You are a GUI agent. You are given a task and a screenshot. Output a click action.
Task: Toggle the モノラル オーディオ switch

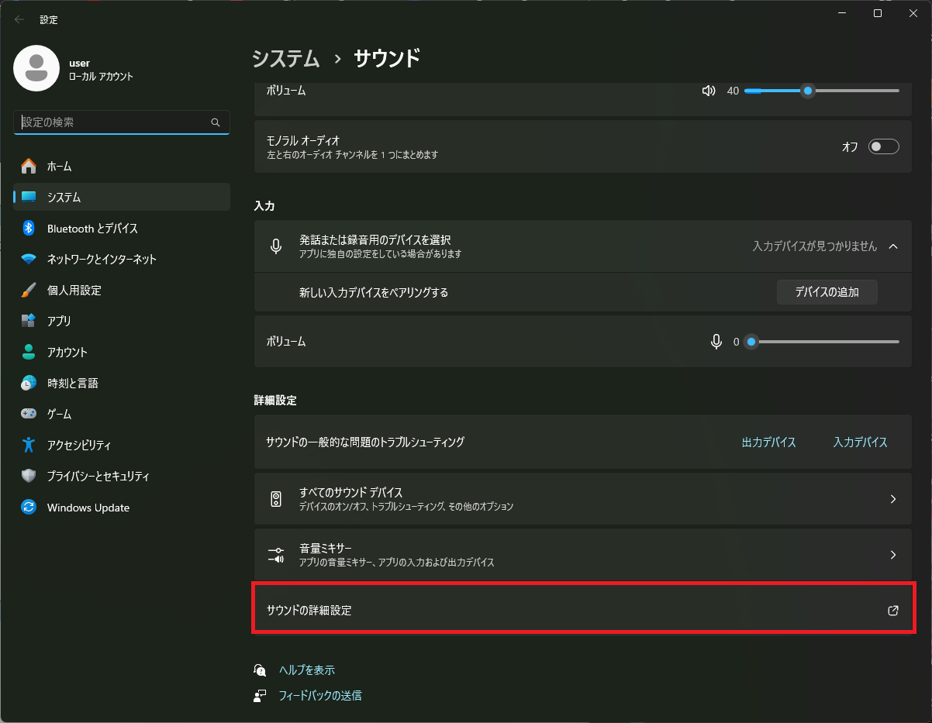coord(883,146)
